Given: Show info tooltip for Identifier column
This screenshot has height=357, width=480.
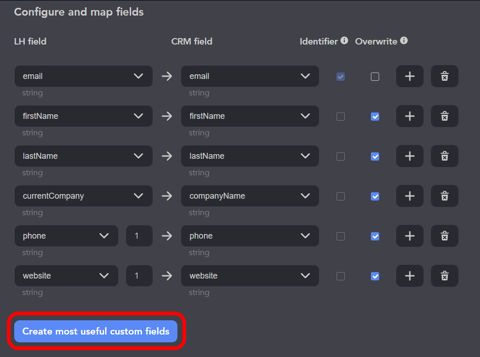Looking at the screenshot, I should 344,40.
